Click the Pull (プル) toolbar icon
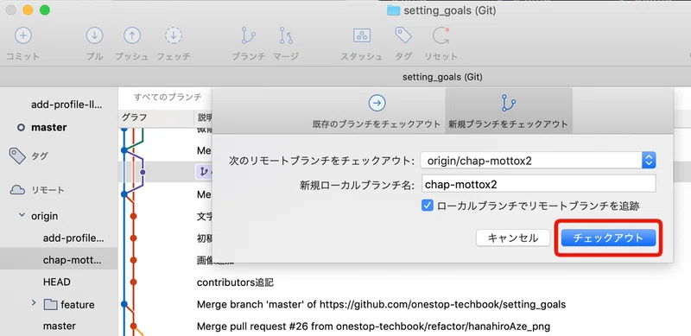691x336 pixels. 94,35
